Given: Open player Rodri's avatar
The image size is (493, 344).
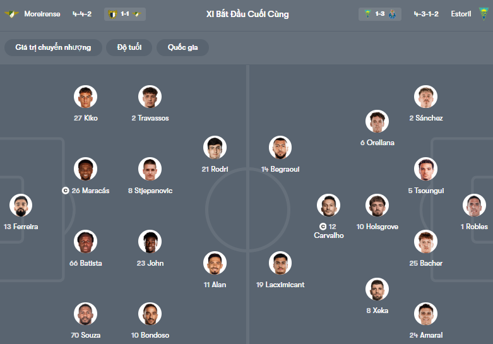Looking at the screenshot, I should pyautogui.click(x=215, y=148).
